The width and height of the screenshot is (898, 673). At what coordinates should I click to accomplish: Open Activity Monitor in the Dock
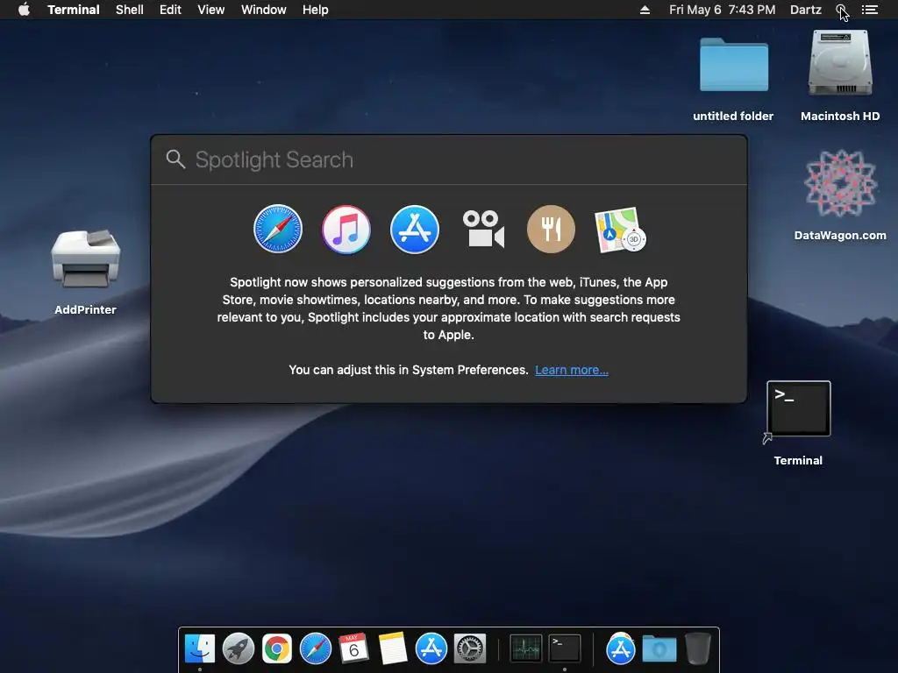(x=526, y=649)
